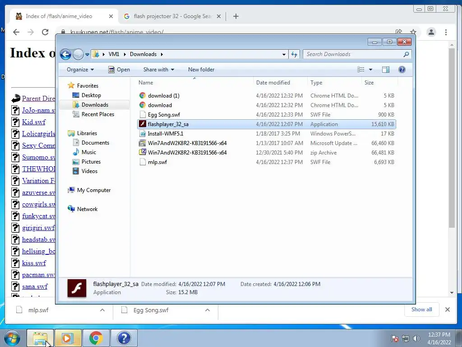Open the sana.swf link
This screenshot has height=347, width=462.
point(35,286)
